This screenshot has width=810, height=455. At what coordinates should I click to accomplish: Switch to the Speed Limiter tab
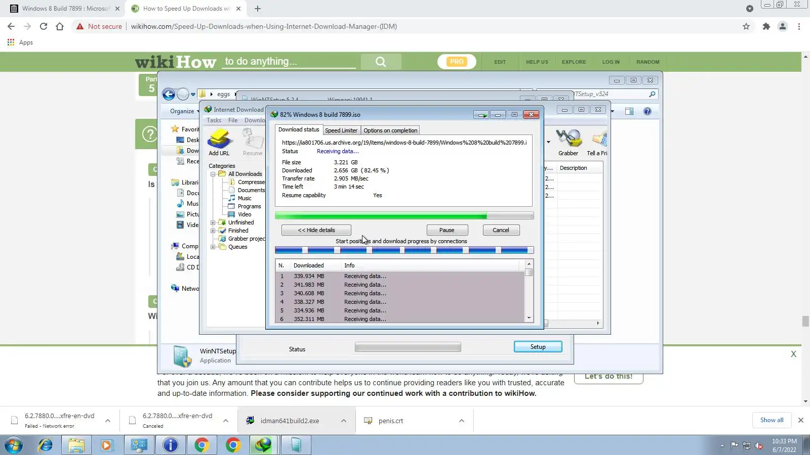pos(341,130)
